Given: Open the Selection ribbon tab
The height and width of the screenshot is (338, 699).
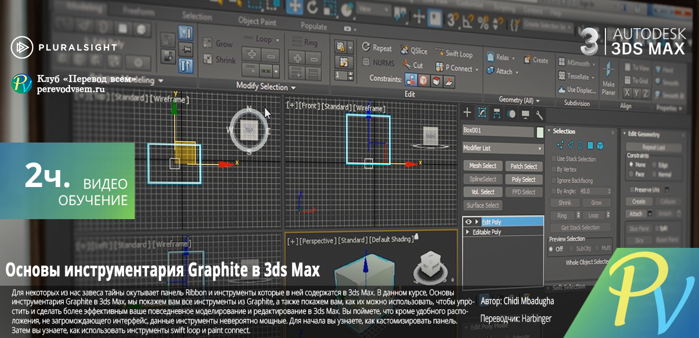Looking at the screenshot, I should coord(197,16).
